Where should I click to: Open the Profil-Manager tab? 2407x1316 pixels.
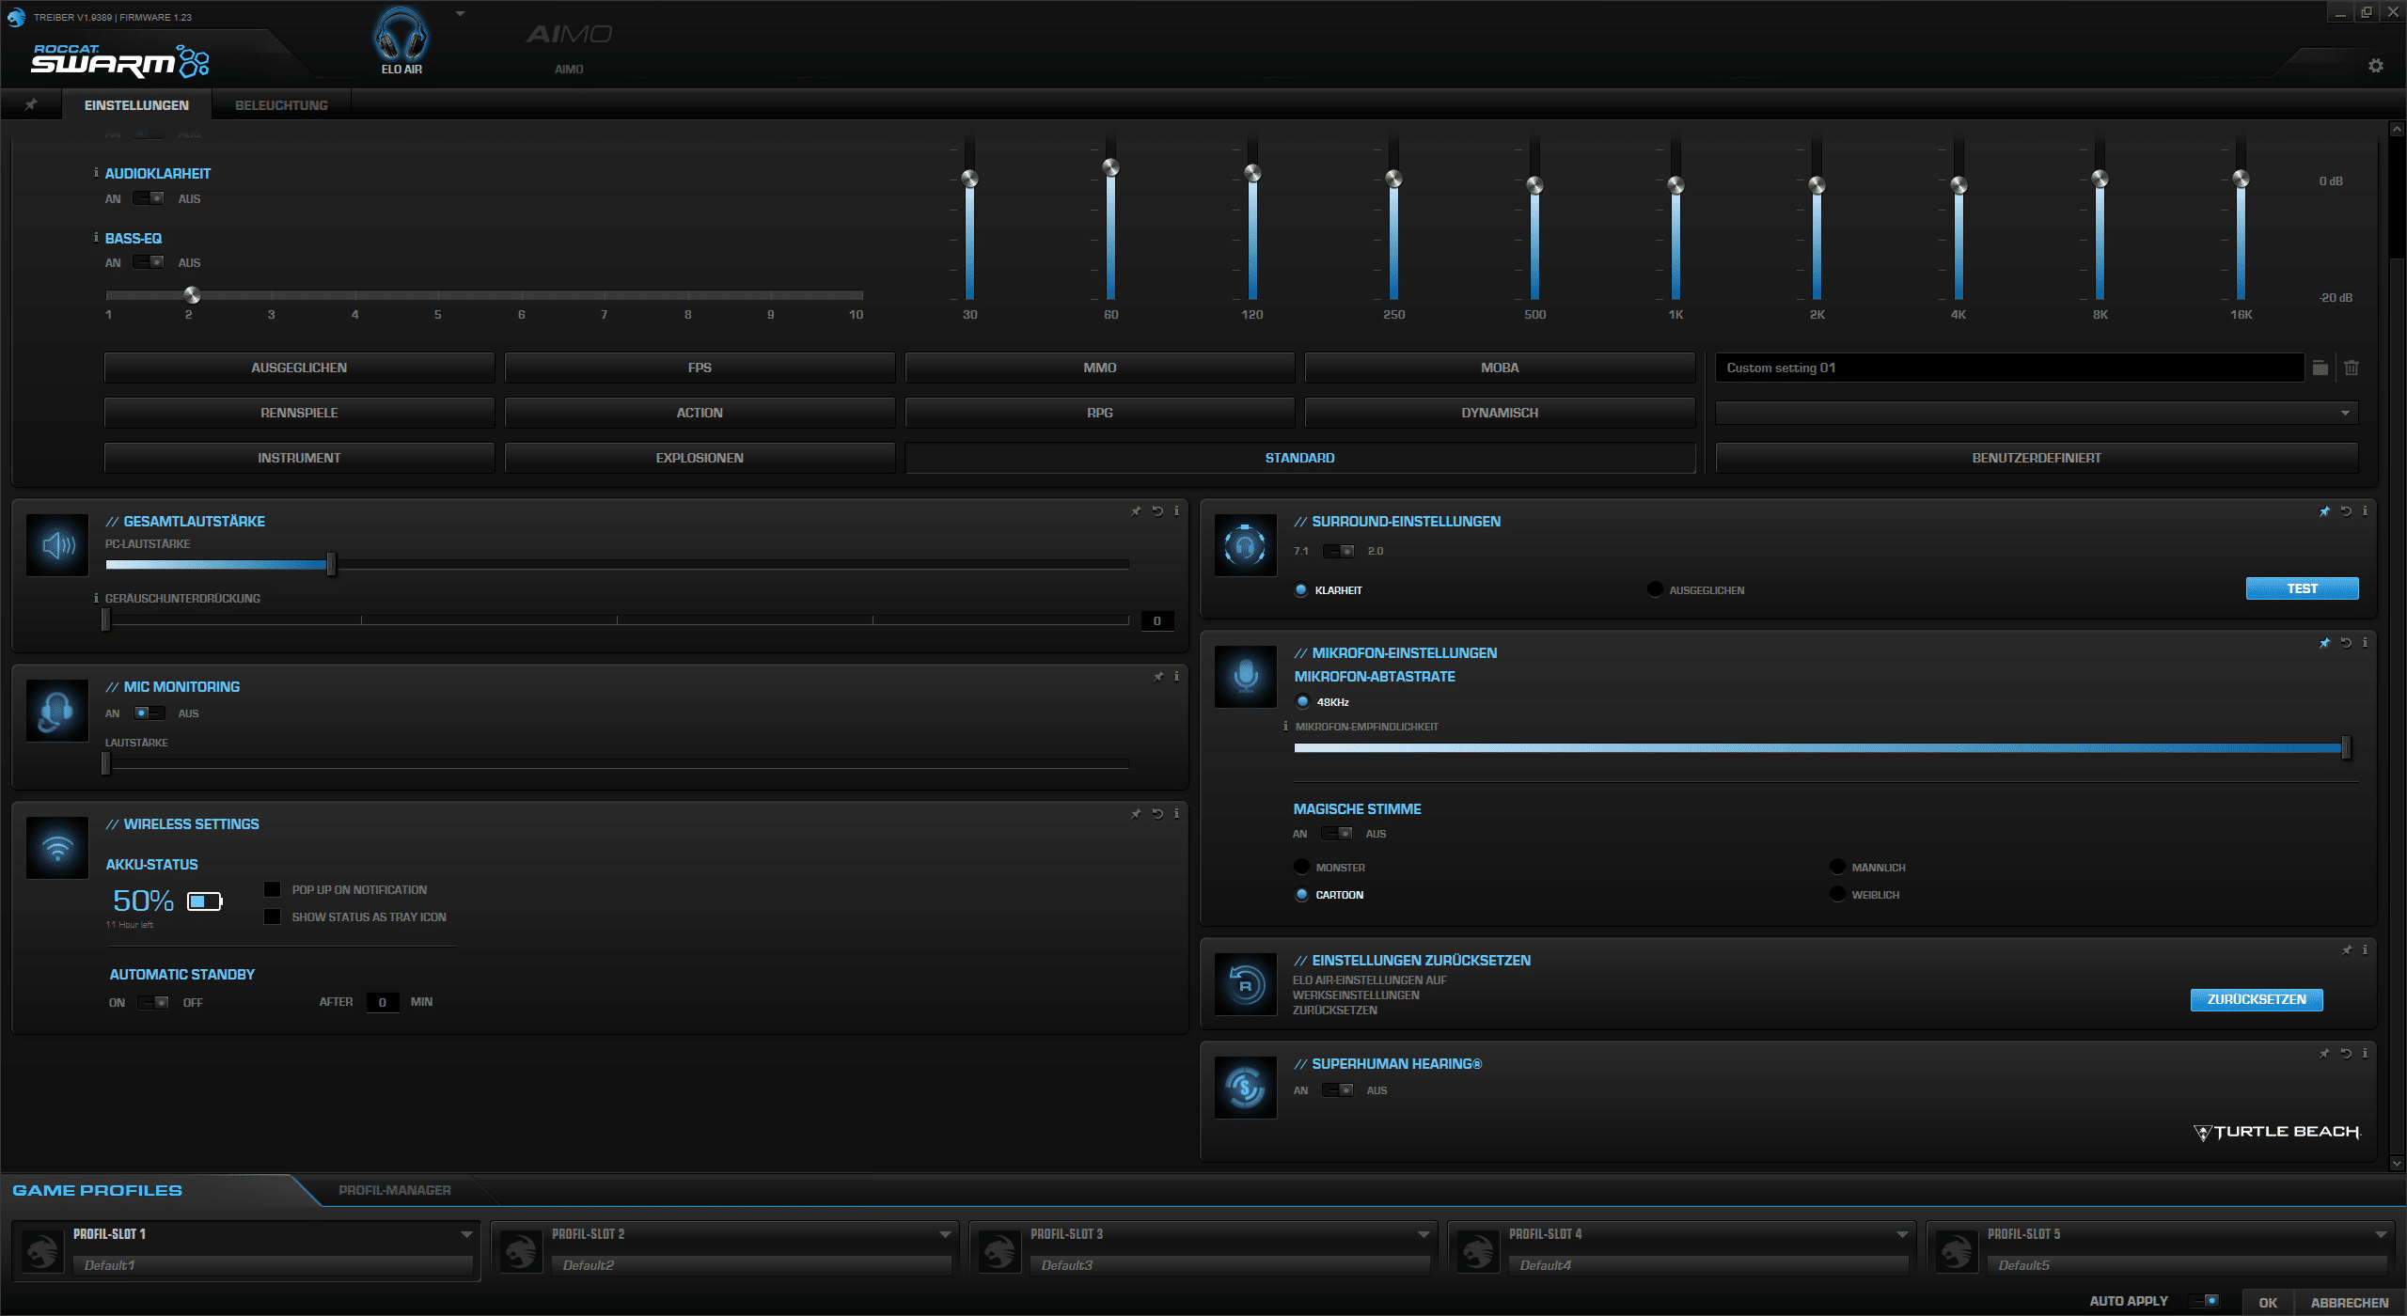(394, 1190)
